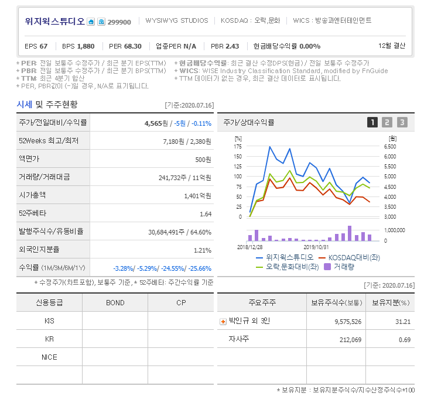Select the WYSIWYG STUDIOS text
424x400 pixels.
pyautogui.click(x=177, y=20)
